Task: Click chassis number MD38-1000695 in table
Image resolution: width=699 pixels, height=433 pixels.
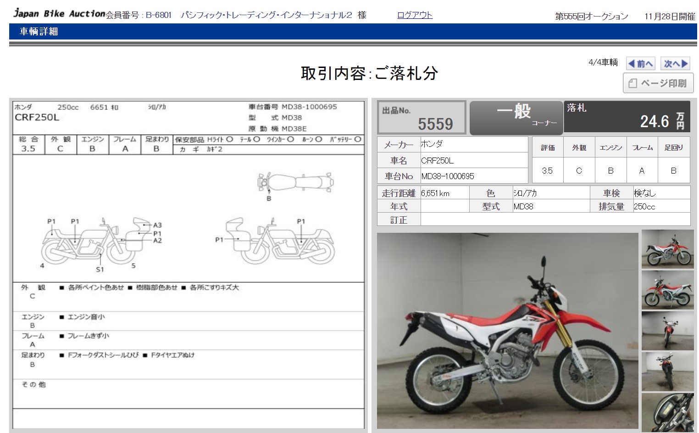Action: pos(448,176)
